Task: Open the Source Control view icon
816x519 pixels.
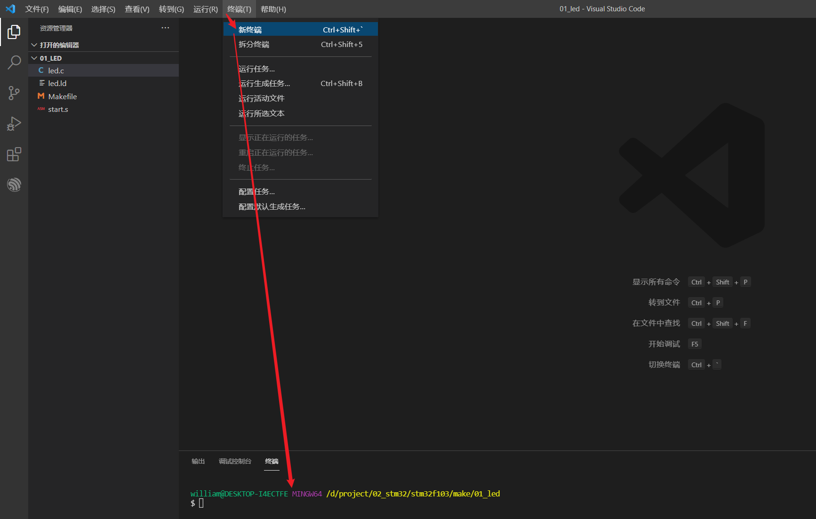Action: [x=14, y=93]
